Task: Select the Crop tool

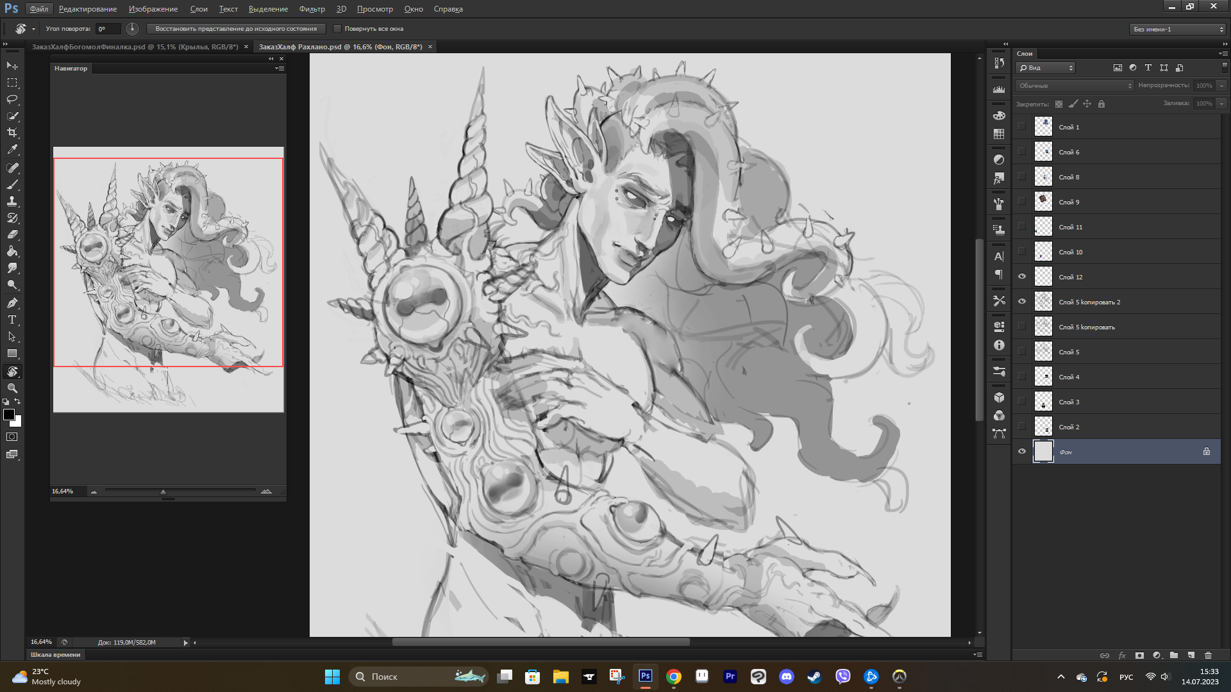Action: pos(12,133)
